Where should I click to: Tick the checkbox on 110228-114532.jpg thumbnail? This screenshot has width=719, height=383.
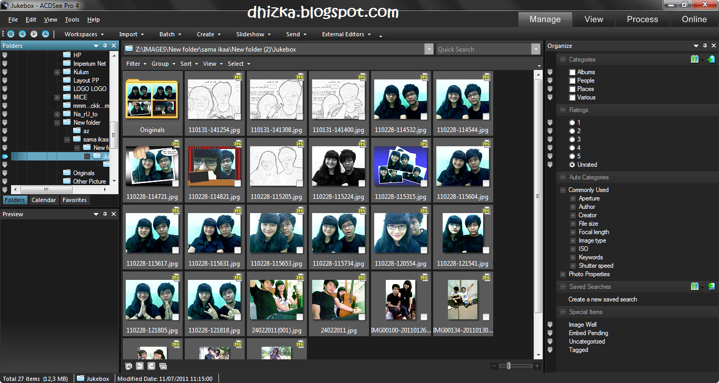tap(424, 116)
